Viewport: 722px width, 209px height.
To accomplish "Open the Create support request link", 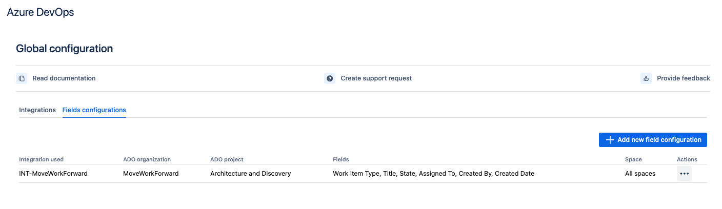I will click(376, 78).
